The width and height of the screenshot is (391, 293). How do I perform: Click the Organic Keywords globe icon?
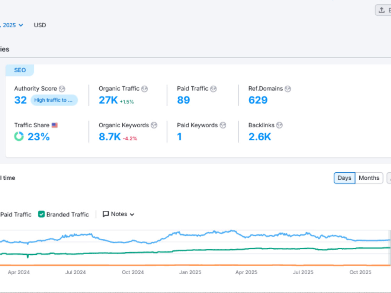tap(154, 125)
